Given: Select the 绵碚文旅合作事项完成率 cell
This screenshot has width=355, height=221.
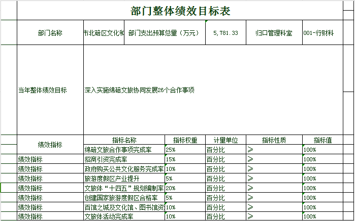Looking at the screenshot, I should click(124, 149).
